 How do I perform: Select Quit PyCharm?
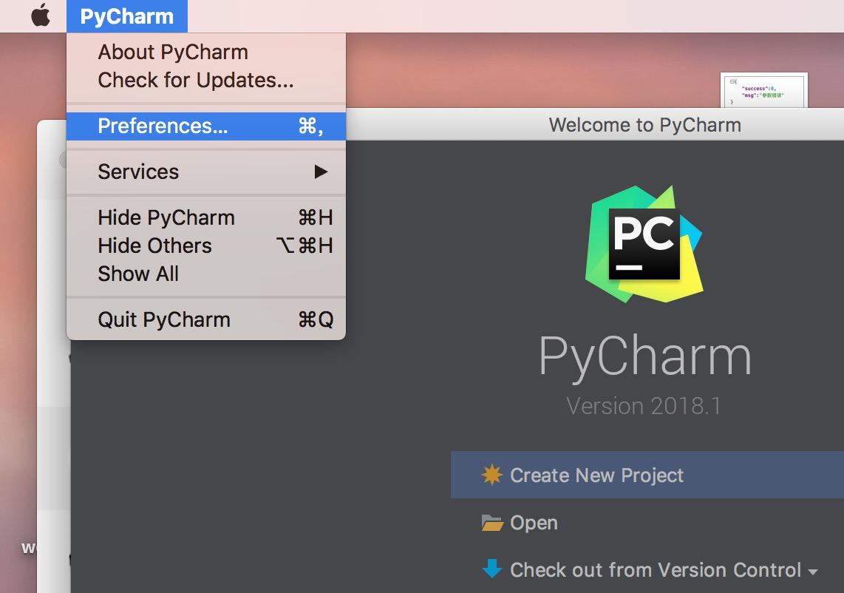click(x=163, y=319)
